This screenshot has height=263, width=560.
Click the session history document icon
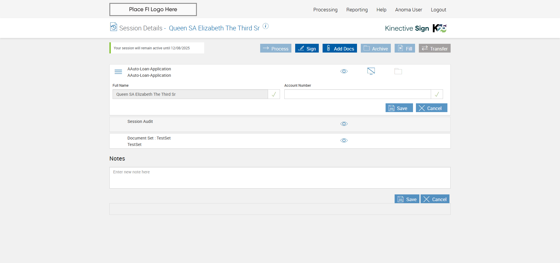(x=113, y=27)
